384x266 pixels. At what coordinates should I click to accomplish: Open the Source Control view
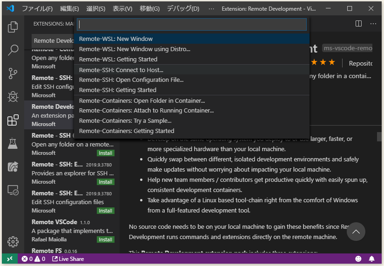13,73
